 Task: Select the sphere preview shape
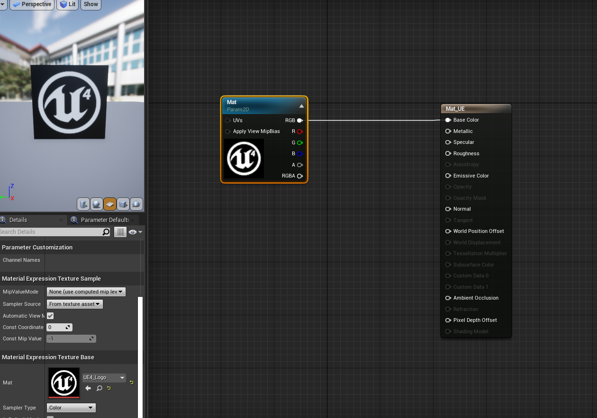(x=97, y=204)
